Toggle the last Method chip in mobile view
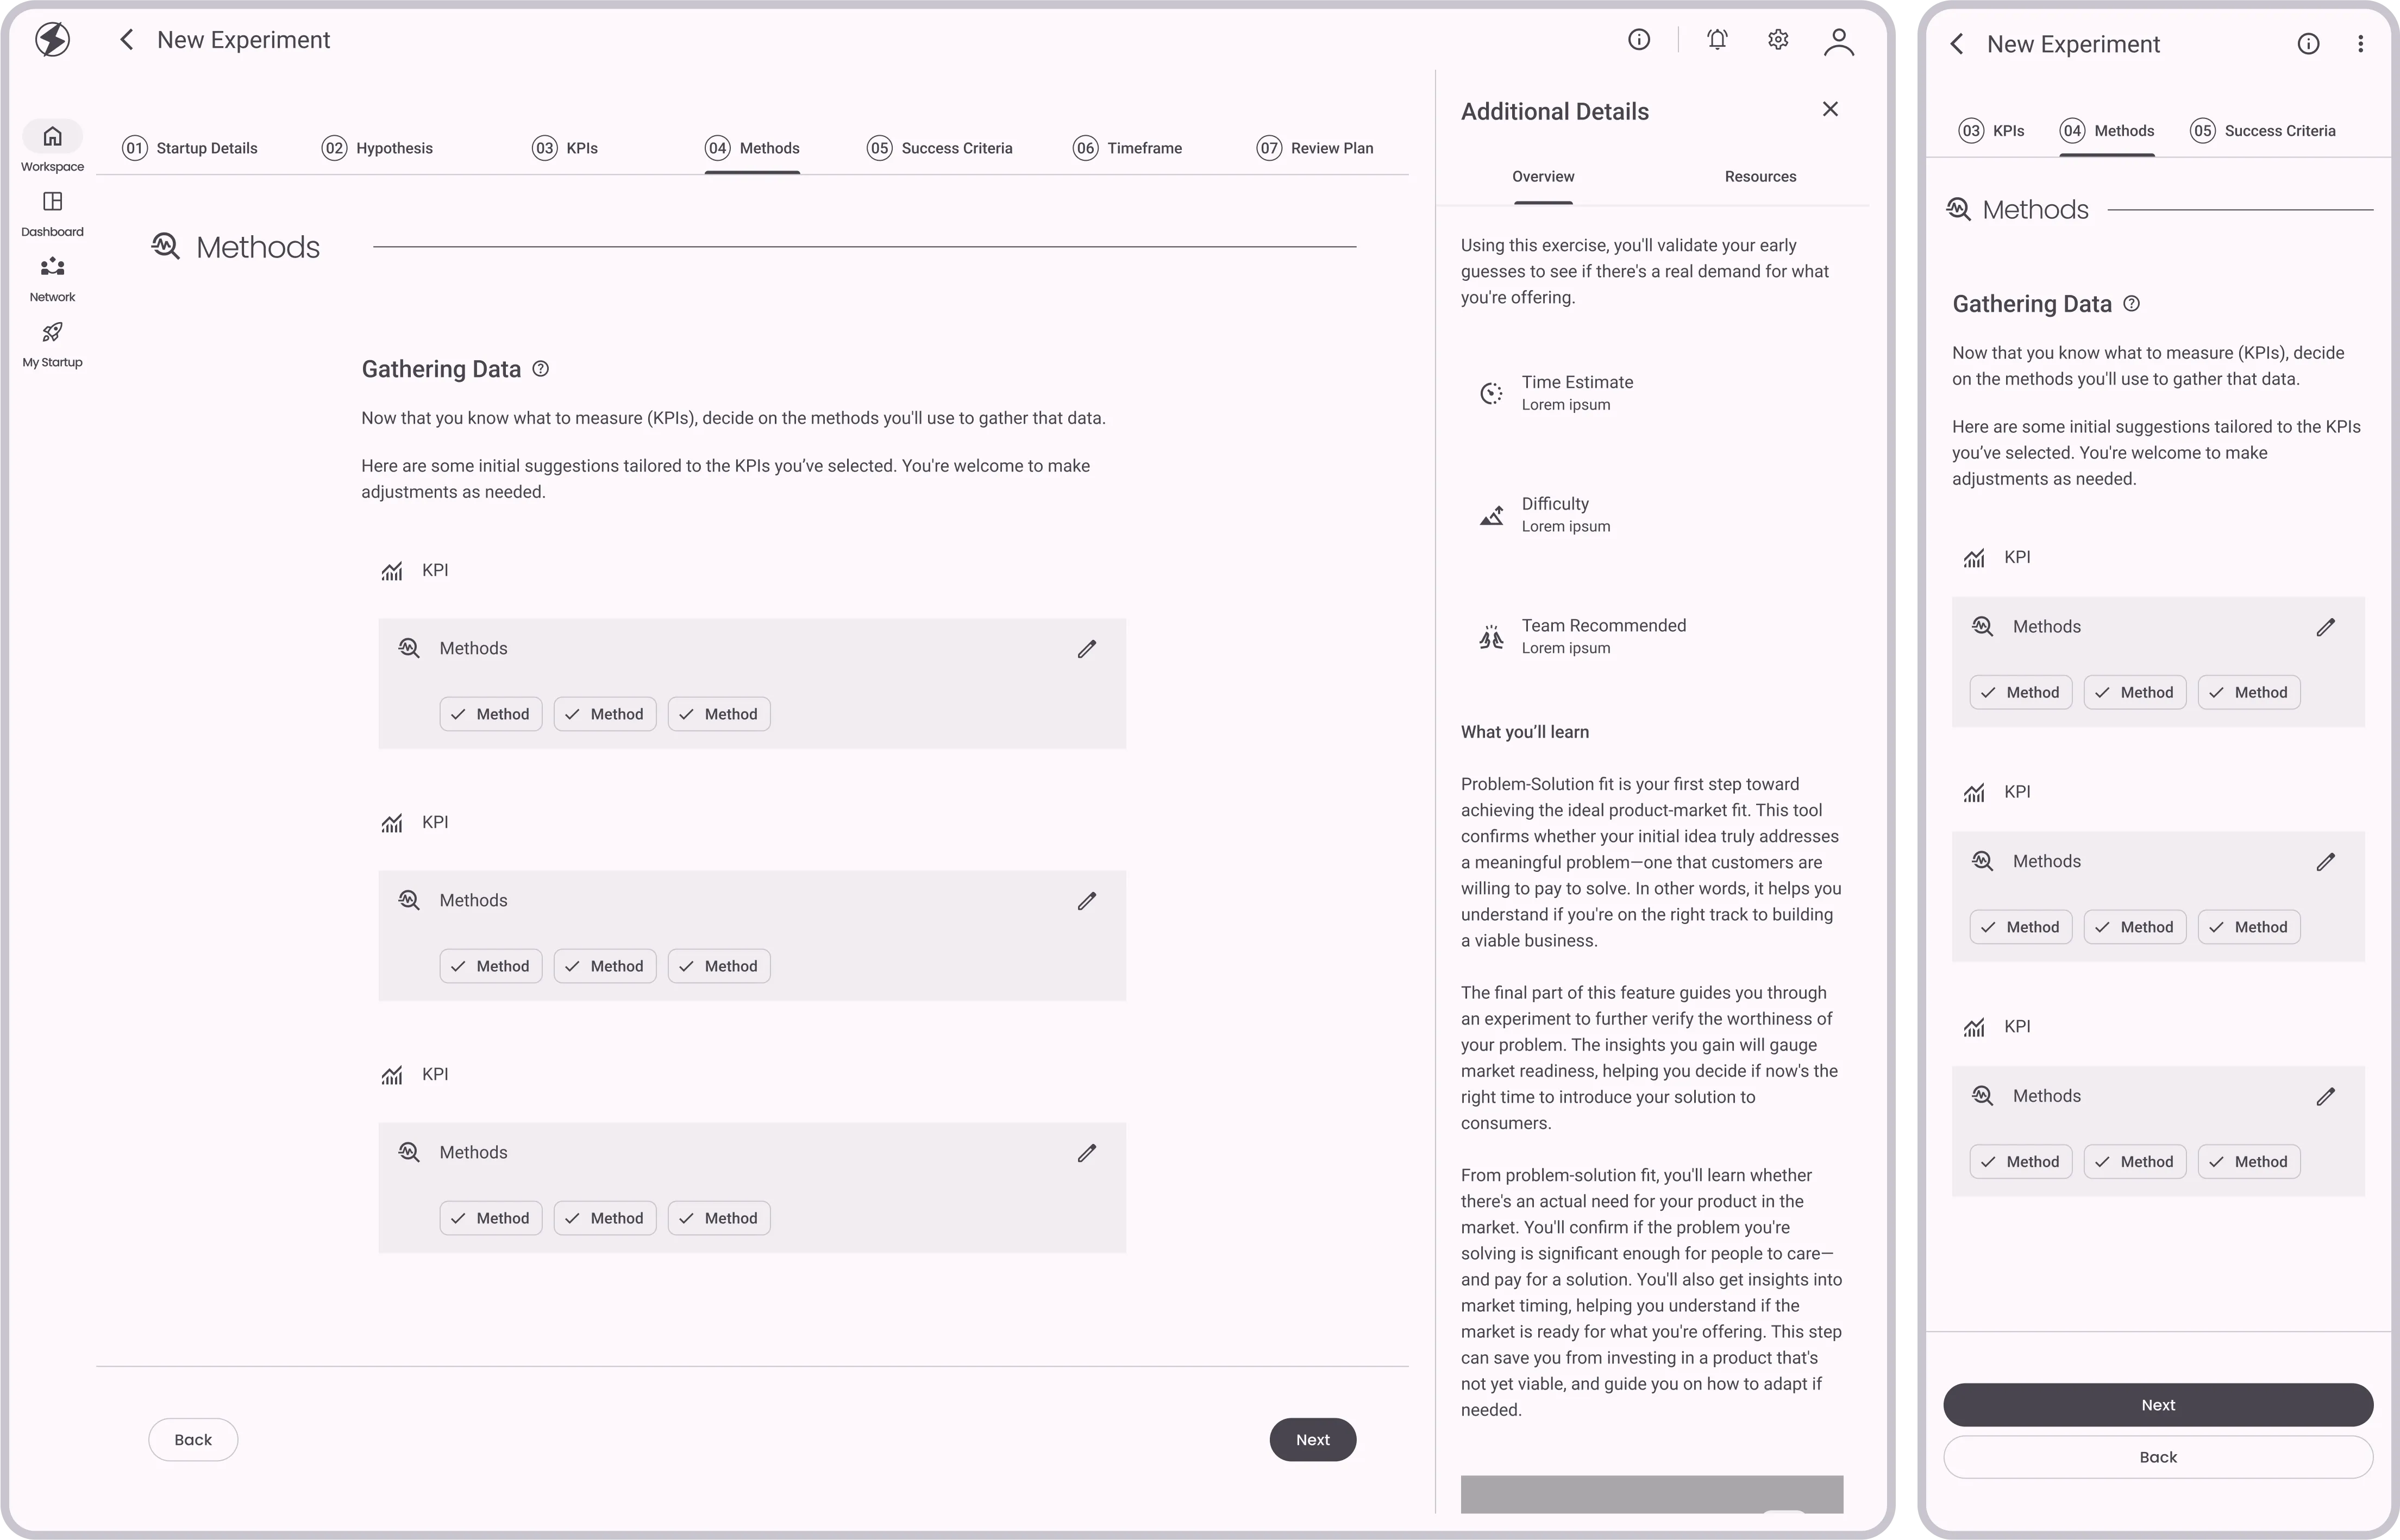 (x=2249, y=1161)
